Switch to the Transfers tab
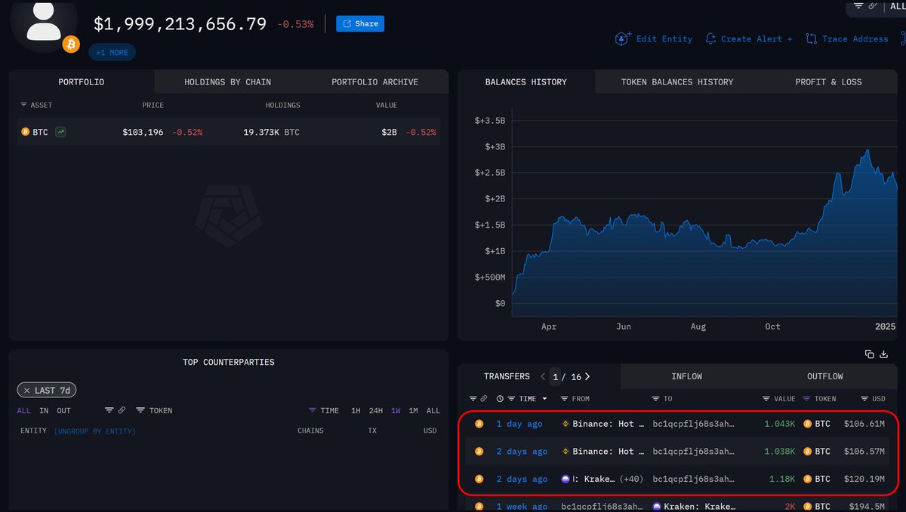This screenshot has height=512, width=906. click(x=507, y=376)
